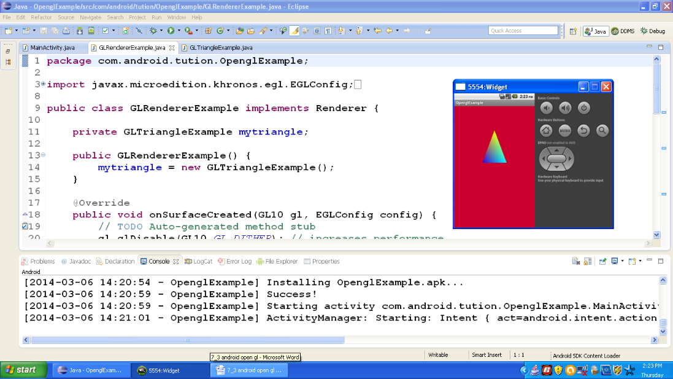Open Microsoft Word document in taskbar
673x379 pixels.
249,370
